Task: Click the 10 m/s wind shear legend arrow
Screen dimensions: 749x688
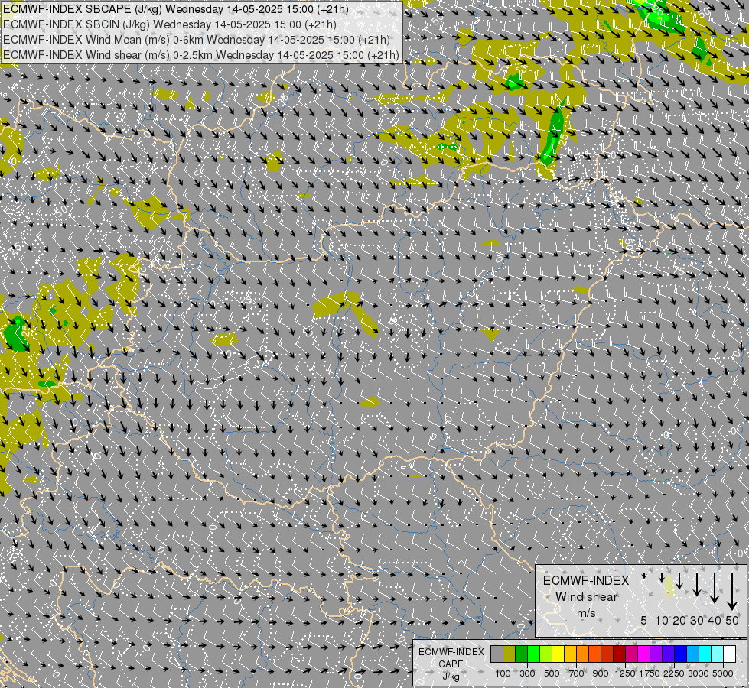Action: pyautogui.click(x=662, y=578)
